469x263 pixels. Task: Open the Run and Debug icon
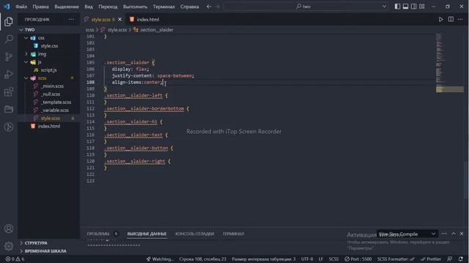tap(9, 75)
